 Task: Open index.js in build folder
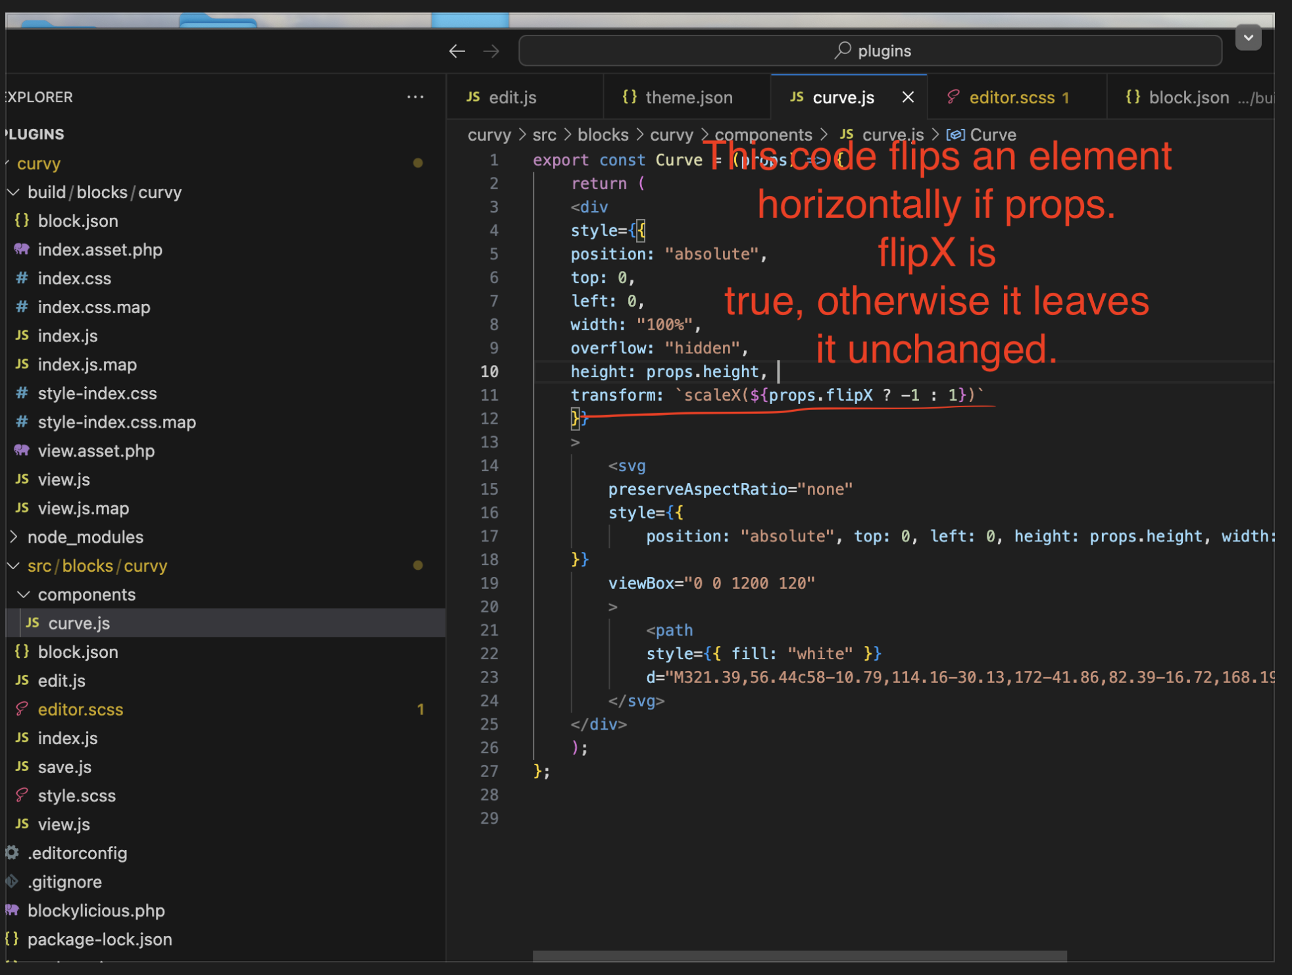point(226,336)
